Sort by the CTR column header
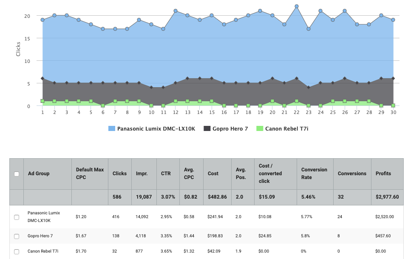This screenshot has height=259, width=408. [x=166, y=174]
